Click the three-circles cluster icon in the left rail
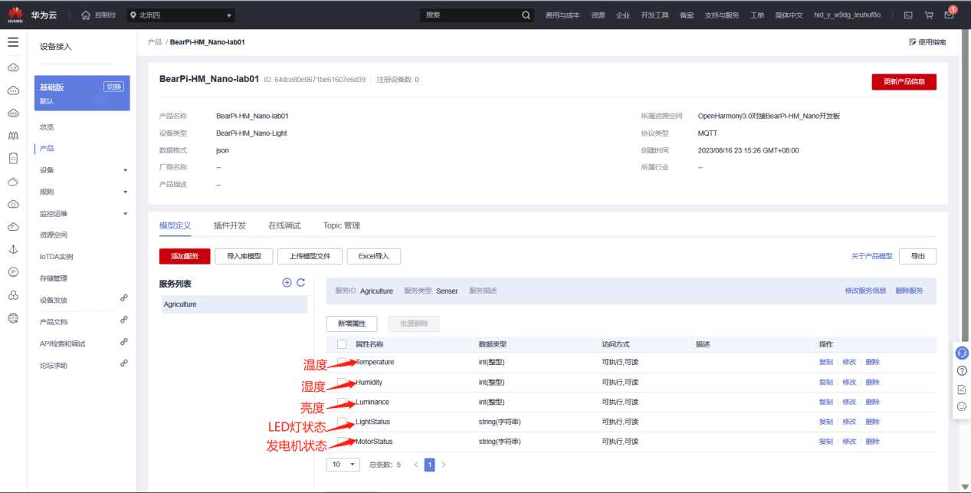This screenshot has height=493, width=971. pos(13,295)
